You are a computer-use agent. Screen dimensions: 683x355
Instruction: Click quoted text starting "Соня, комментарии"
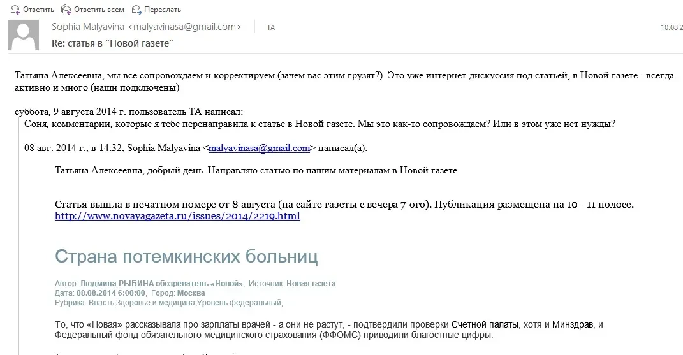[319, 124]
